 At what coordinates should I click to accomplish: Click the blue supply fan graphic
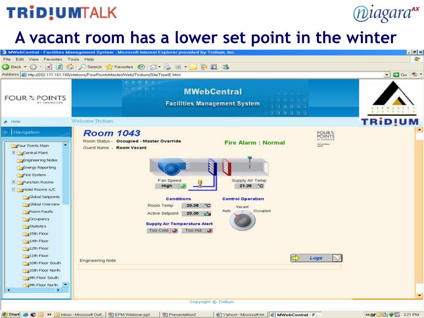tap(171, 167)
